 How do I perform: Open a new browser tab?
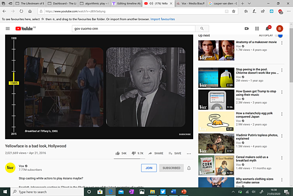coord(242,3)
